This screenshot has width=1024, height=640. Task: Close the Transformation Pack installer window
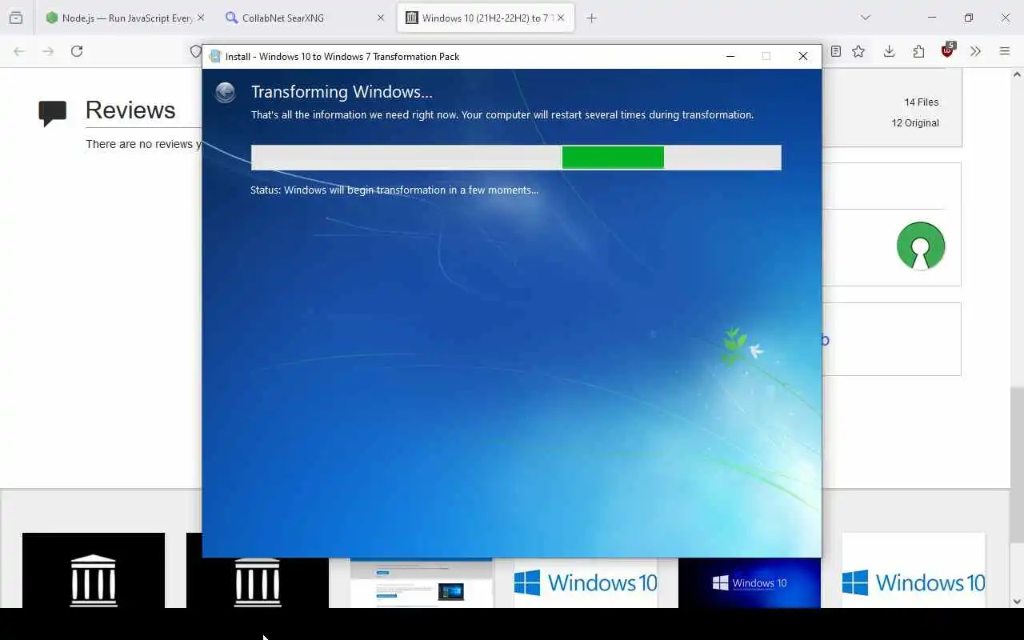803,56
